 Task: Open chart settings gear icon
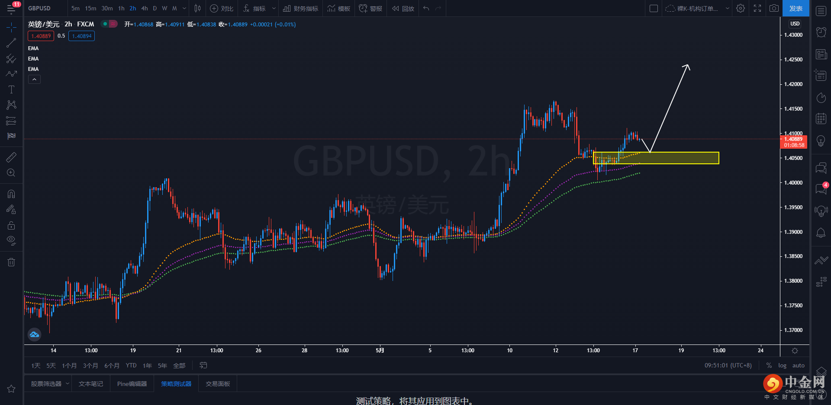coord(741,8)
